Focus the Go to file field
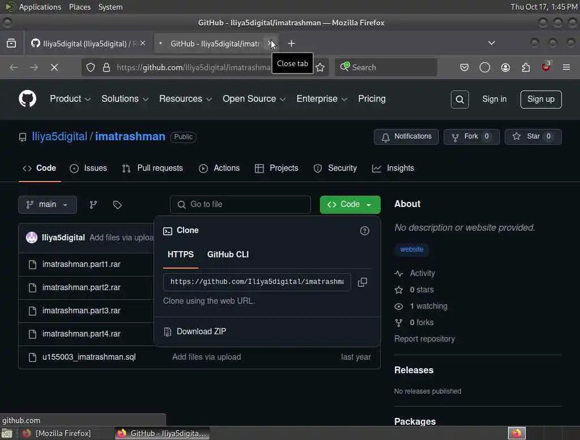 tap(240, 205)
